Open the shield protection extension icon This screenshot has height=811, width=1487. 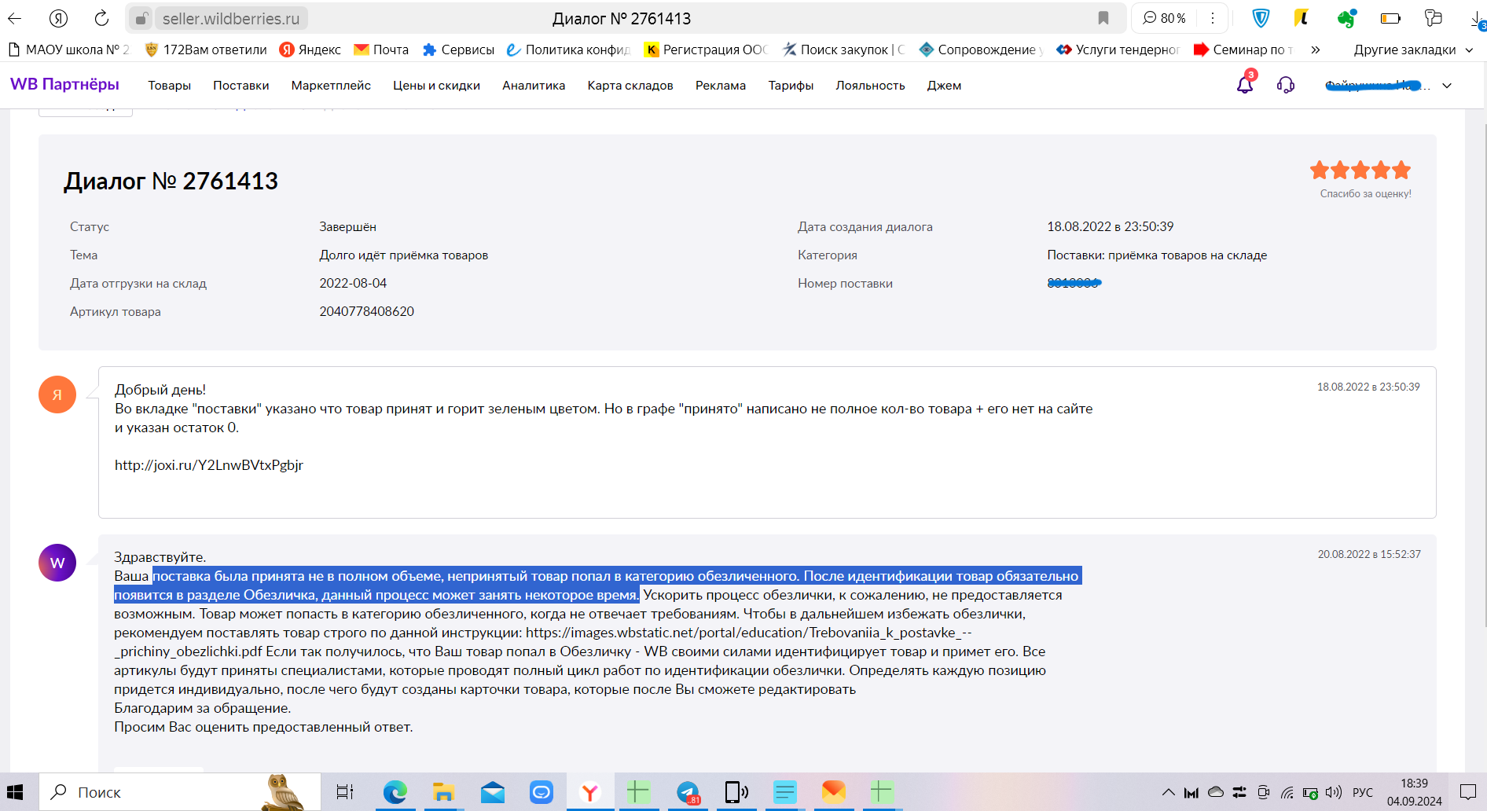1261,18
